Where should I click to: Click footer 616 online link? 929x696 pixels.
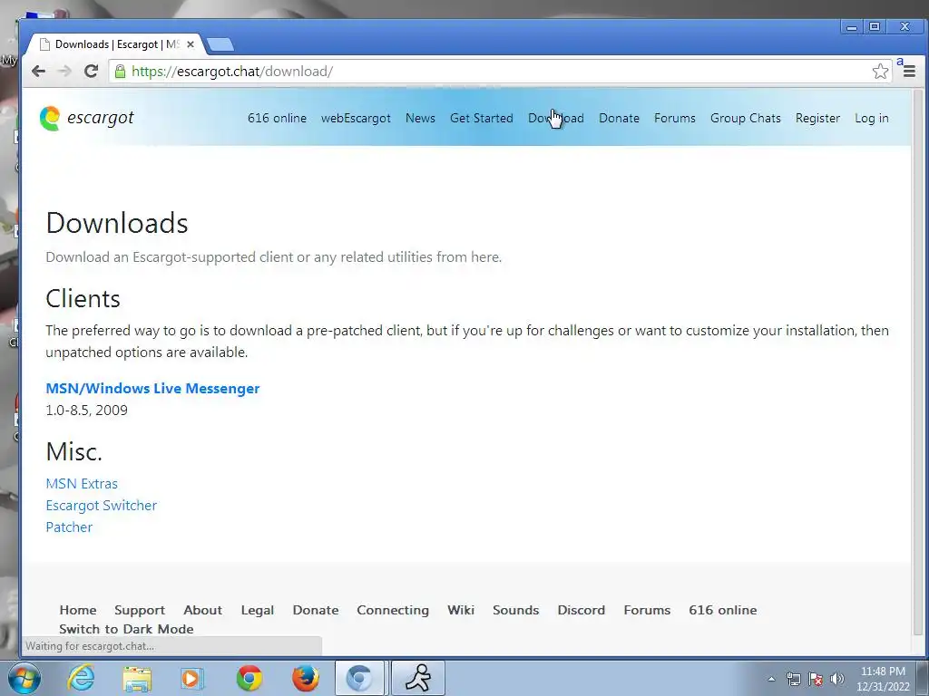tap(723, 610)
